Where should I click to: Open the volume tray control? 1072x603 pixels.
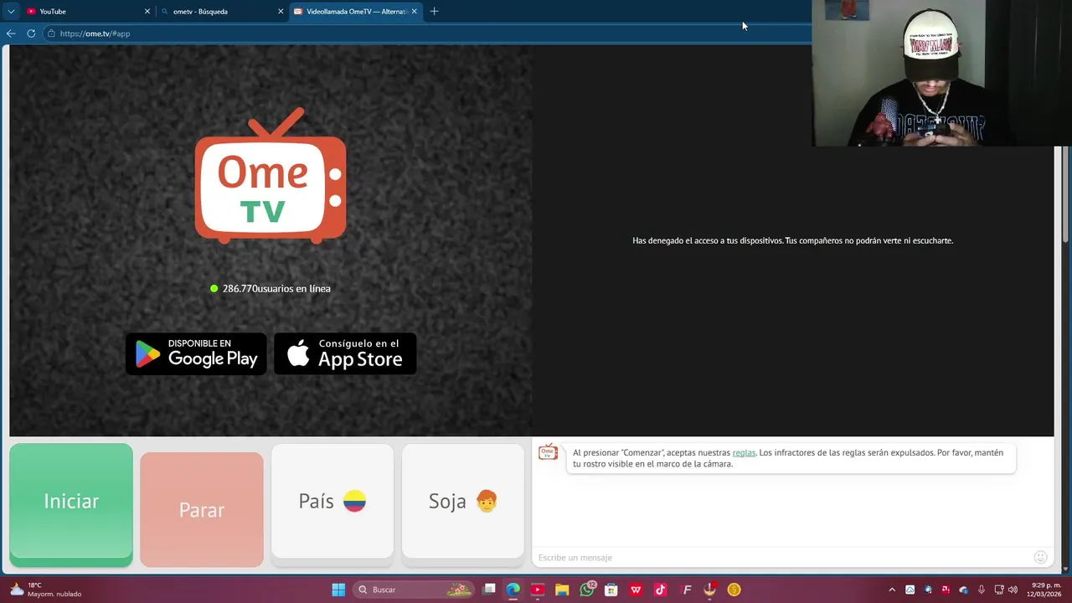pyautogui.click(x=1013, y=590)
